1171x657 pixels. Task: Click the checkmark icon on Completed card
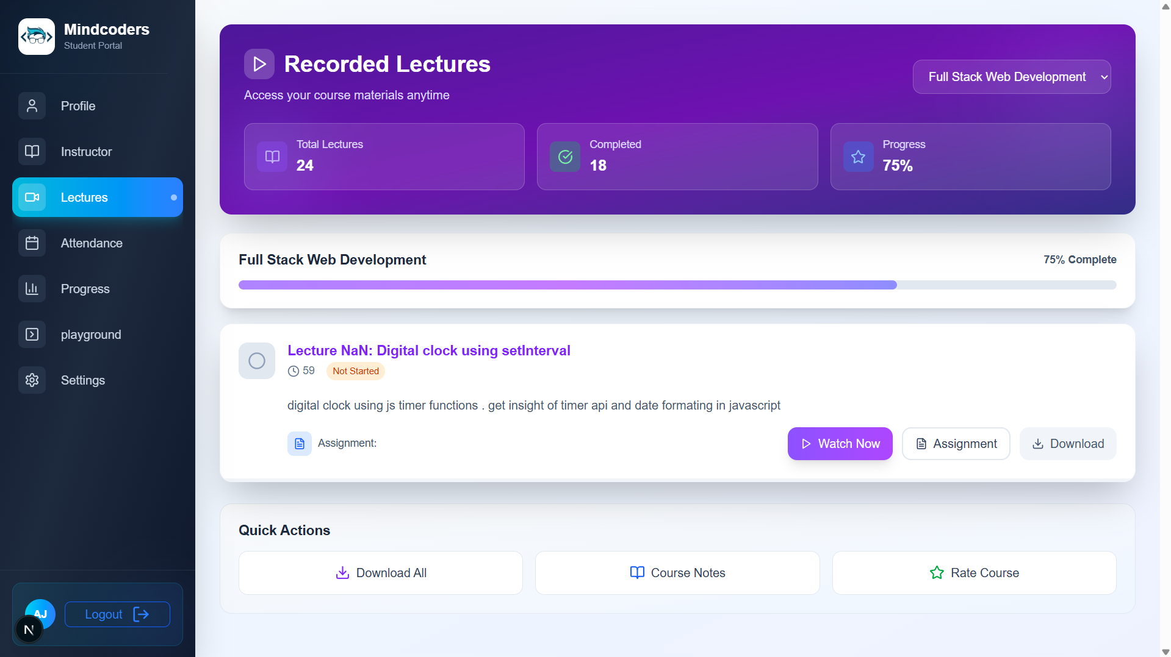[x=564, y=156]
